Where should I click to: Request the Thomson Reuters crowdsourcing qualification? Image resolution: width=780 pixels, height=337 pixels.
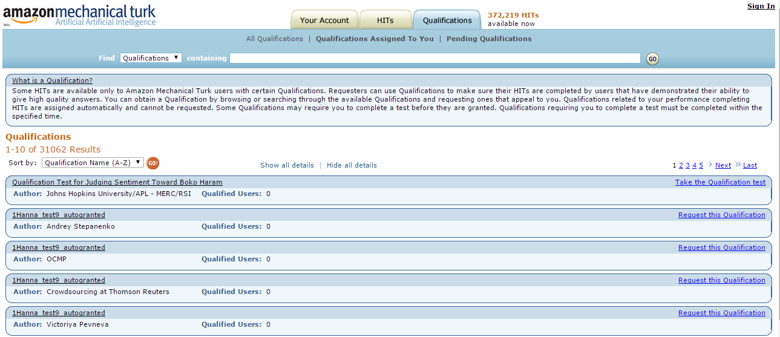tap(722, 280)
